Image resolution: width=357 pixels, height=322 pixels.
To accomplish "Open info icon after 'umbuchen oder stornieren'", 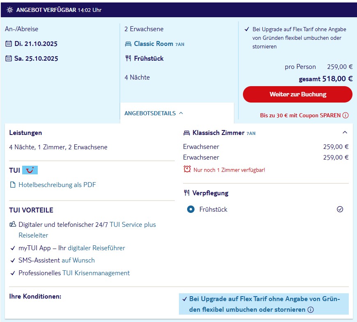I will tap(311, 310).
